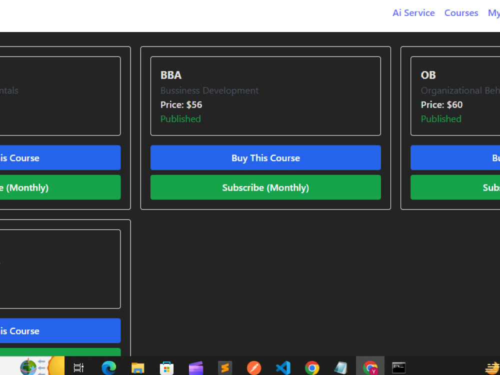
Task: Open Sublime Text from the taskbar
Action: click(x=225, y=367)
